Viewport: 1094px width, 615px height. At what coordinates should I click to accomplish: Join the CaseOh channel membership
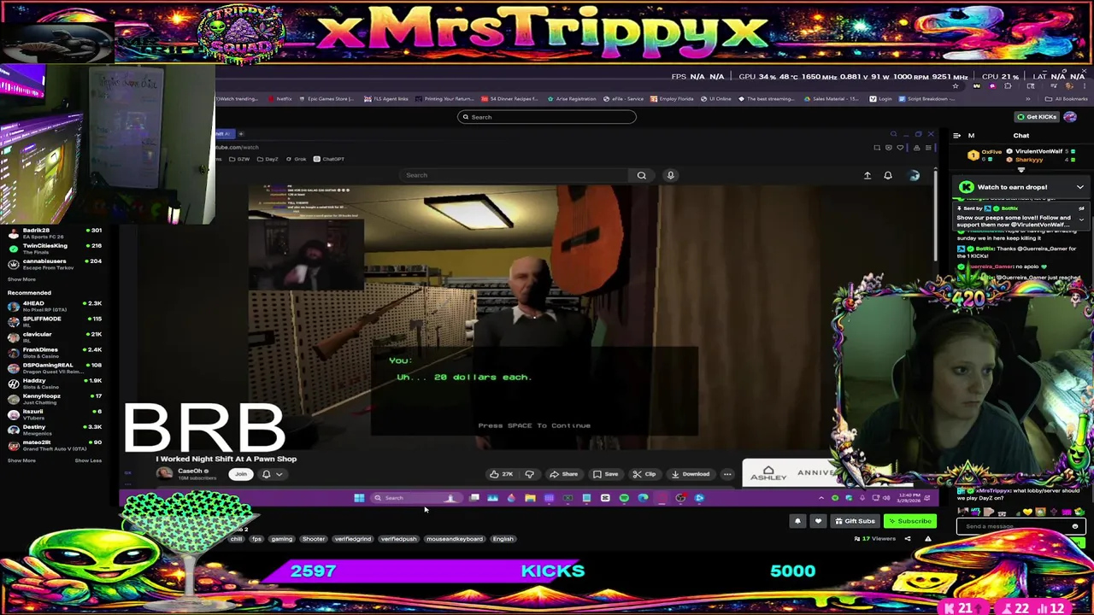pos(241,474)
